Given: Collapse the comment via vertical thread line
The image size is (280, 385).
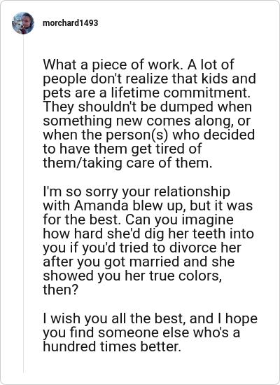Looking at the screenshot, I should (24, 204).
